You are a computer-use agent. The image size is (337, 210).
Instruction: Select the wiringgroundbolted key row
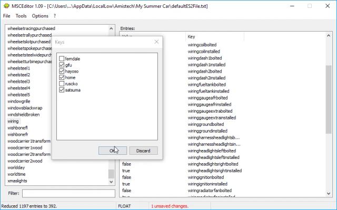pyautogui.click(x=206, y=124)
